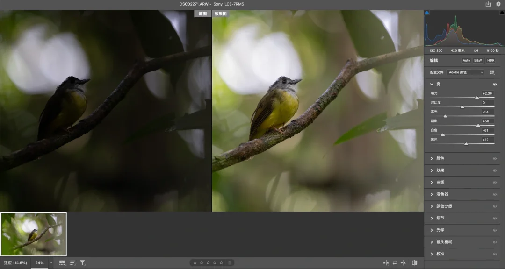The height and width of the screenshot is (269, 505).
Task: Click the browse profiles grid icon
Action: [x=492, y=72]
